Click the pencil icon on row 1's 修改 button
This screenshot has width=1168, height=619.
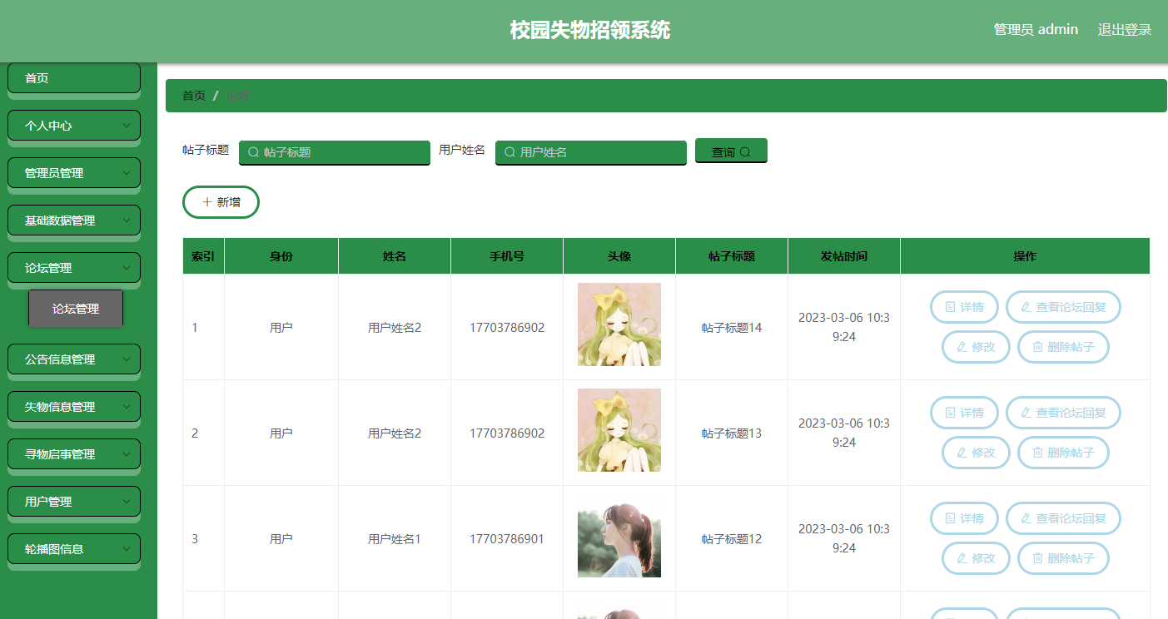pos(962,347)
